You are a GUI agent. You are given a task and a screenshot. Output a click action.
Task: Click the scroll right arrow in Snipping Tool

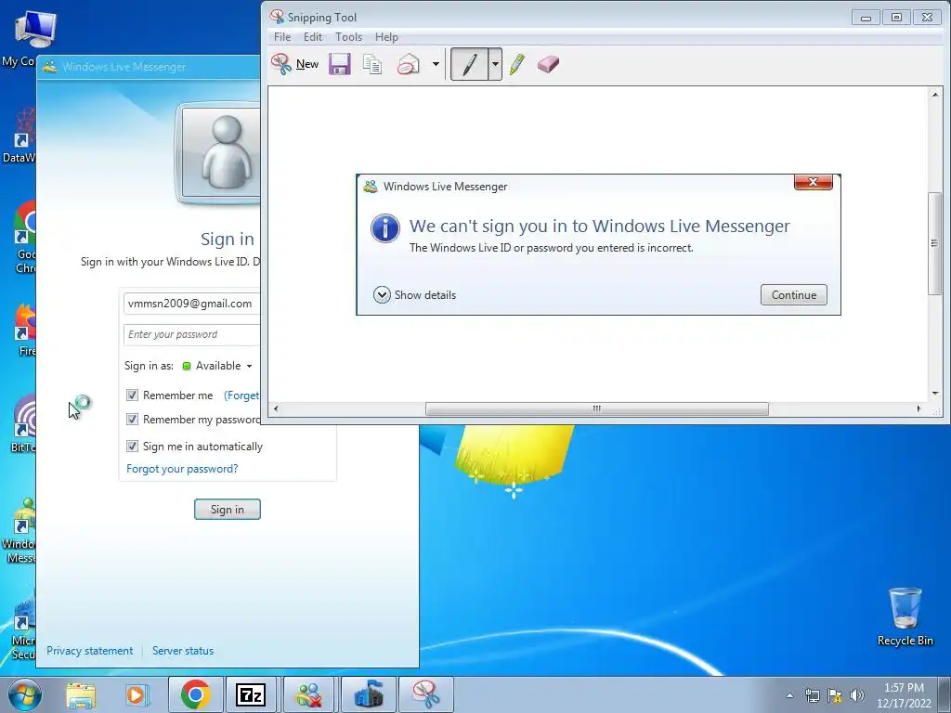pos(918,408)
